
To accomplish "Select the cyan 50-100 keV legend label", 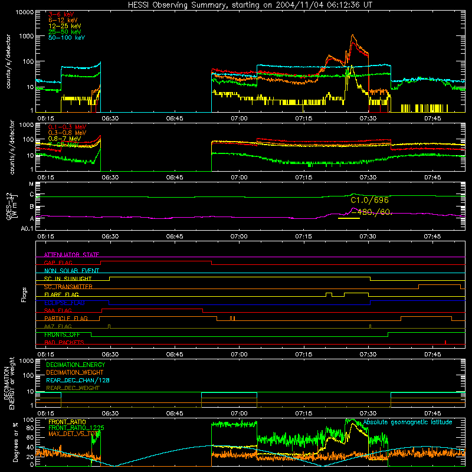I will (x=67, y=38).
